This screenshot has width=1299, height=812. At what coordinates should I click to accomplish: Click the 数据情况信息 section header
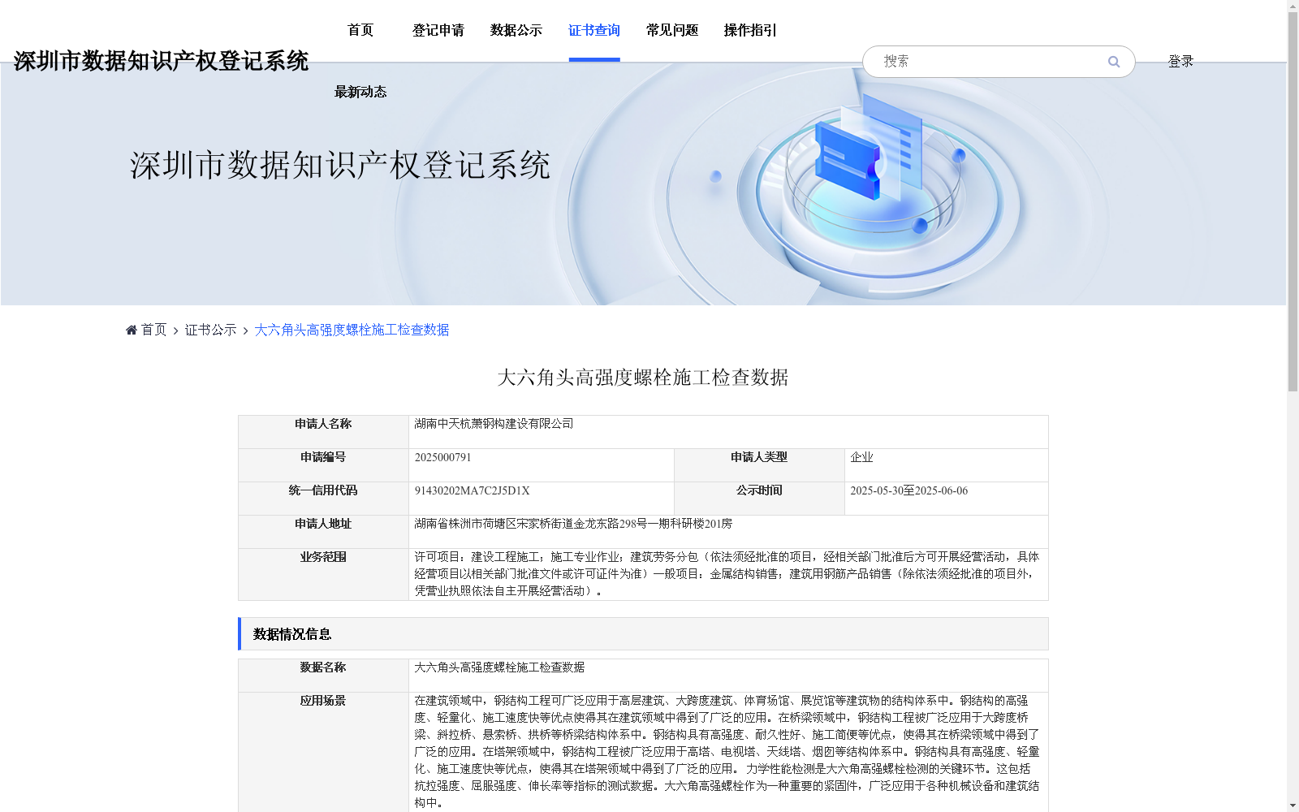click(643, 633)
